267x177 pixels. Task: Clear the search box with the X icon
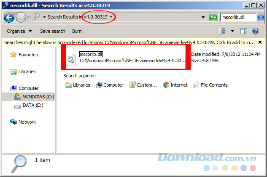(x=261, y=17)
